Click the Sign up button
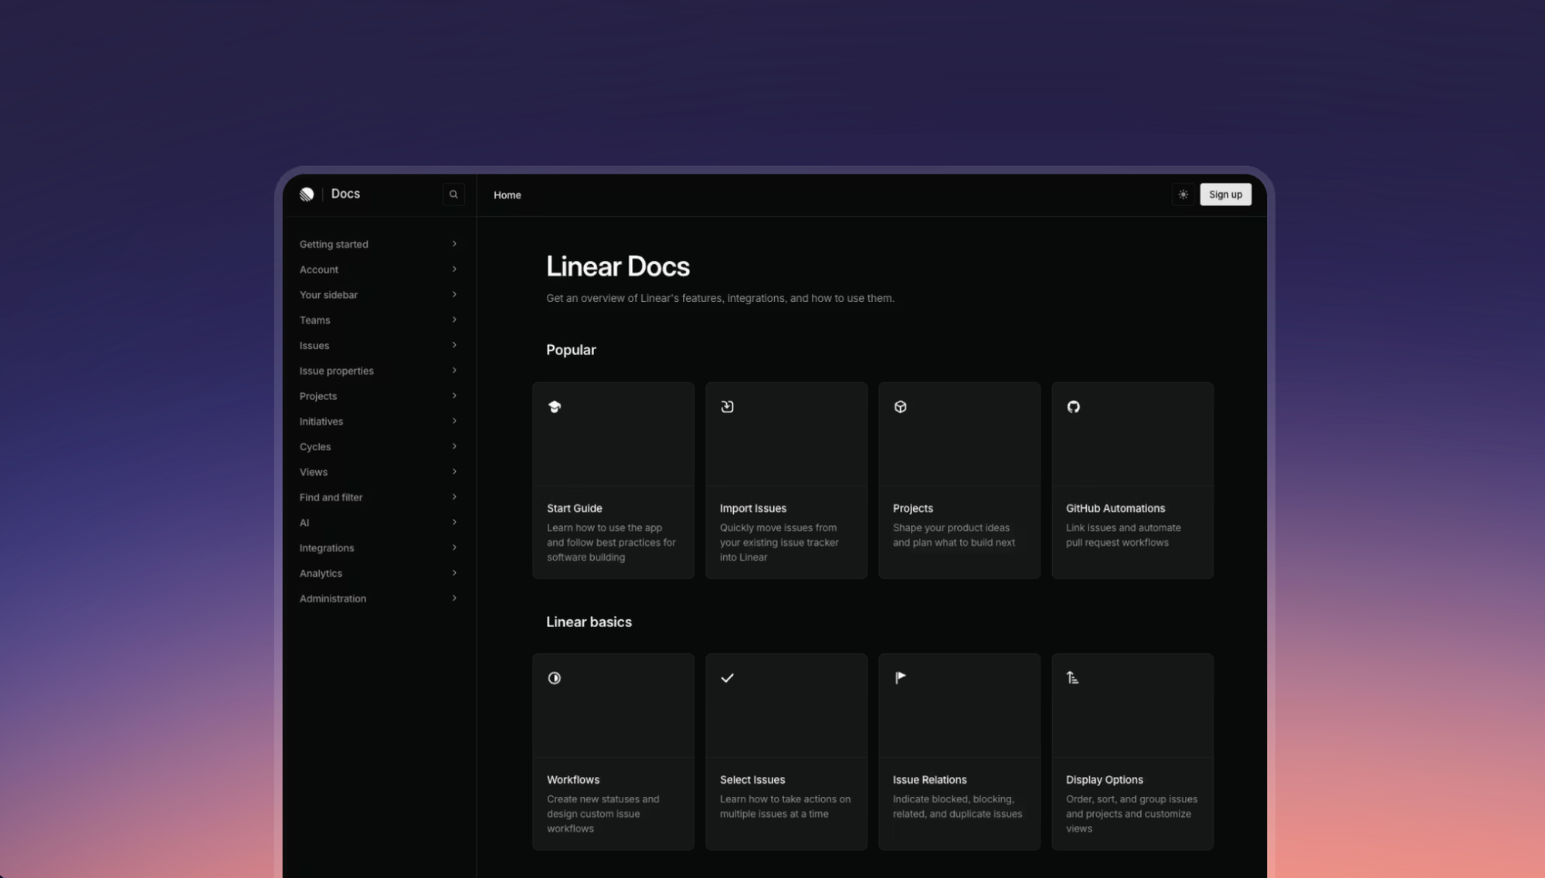This screenshot has height=878, width=1545. (x=1225, y=195)
